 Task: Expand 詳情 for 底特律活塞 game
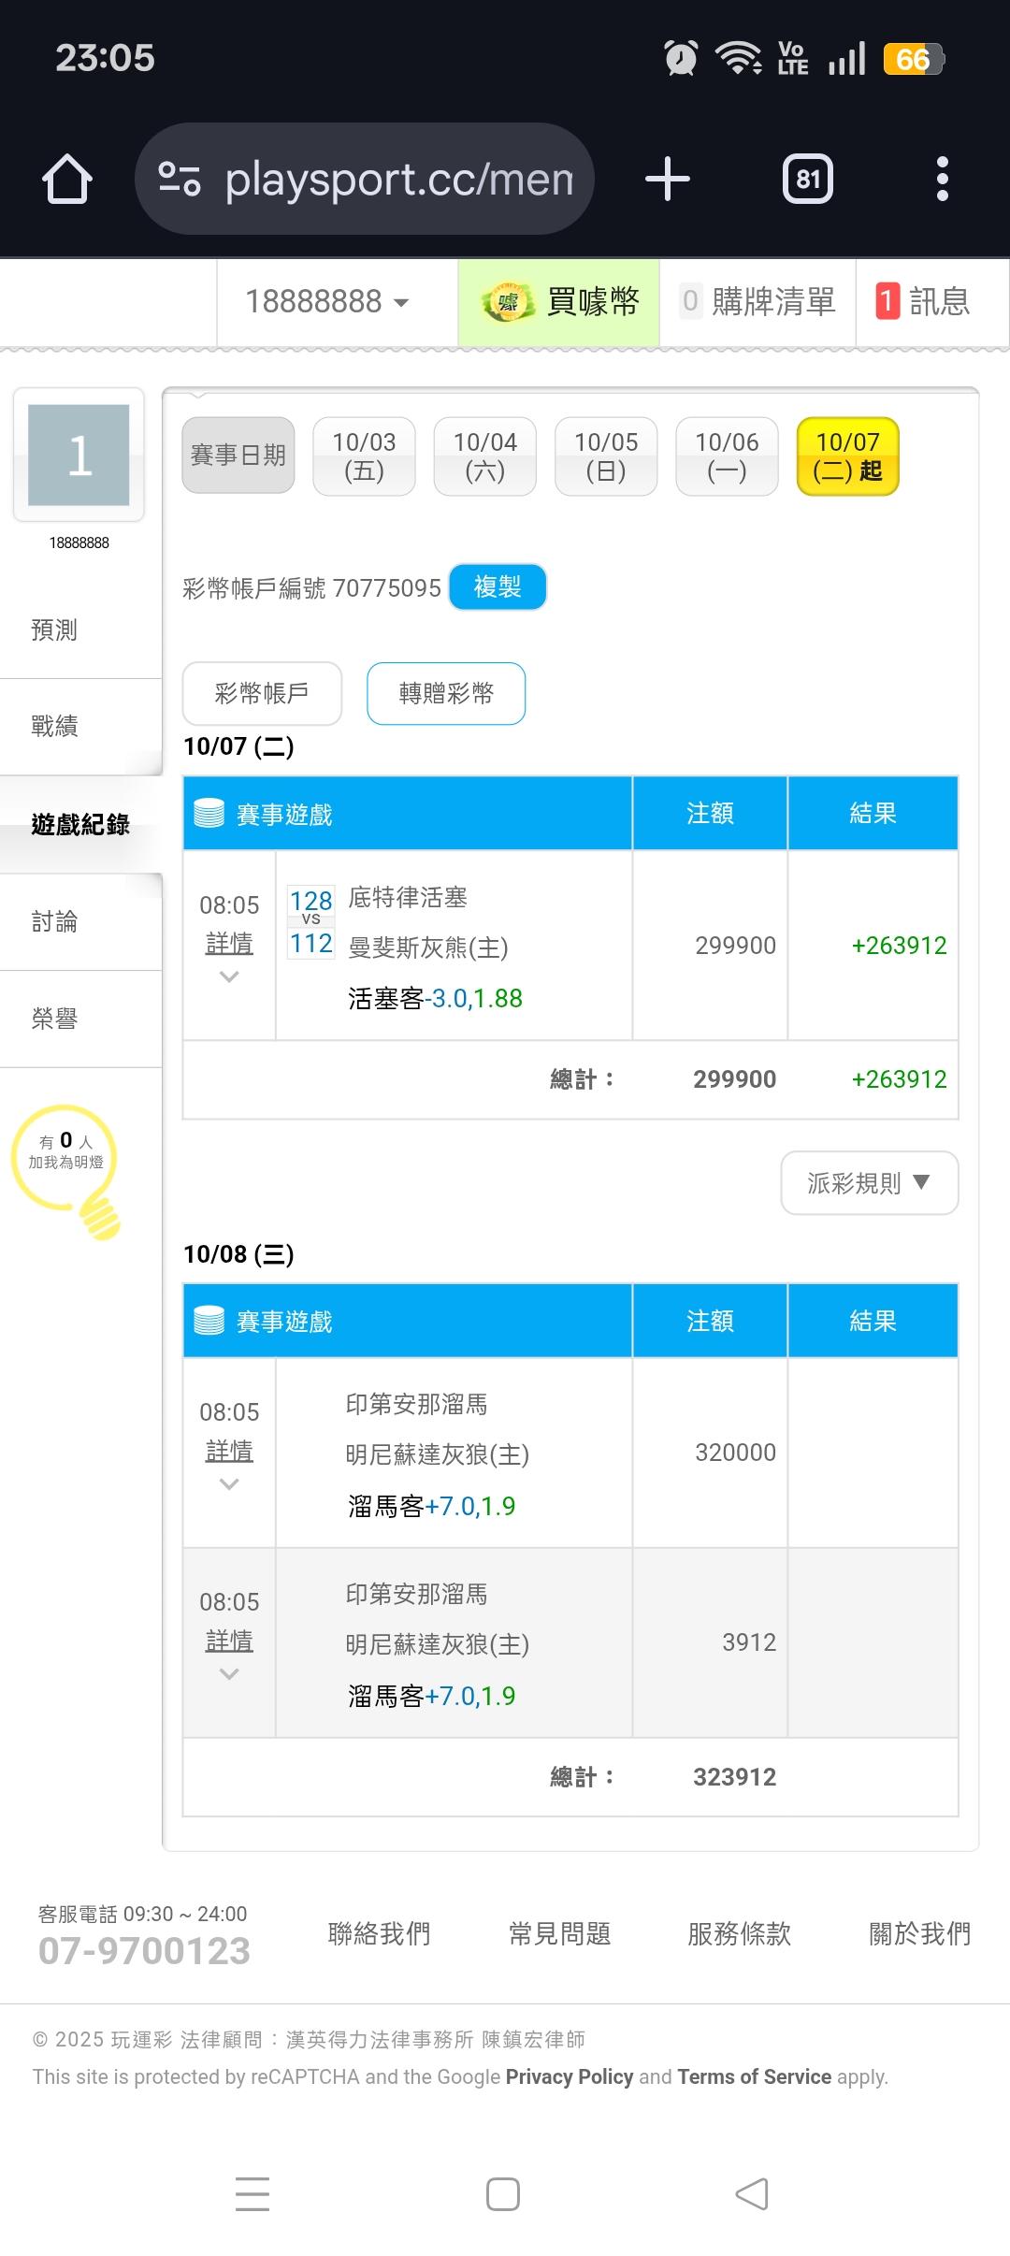[229, 944]
